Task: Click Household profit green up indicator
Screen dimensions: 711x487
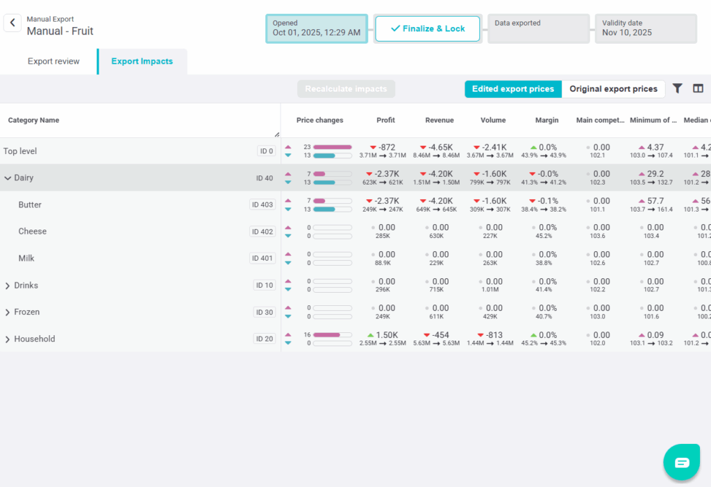Action: [x=371, y=335]
